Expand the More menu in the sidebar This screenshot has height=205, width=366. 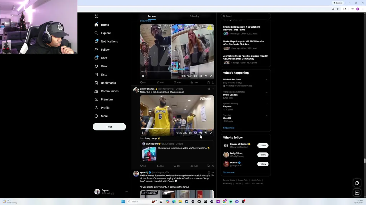pos(101,116)
